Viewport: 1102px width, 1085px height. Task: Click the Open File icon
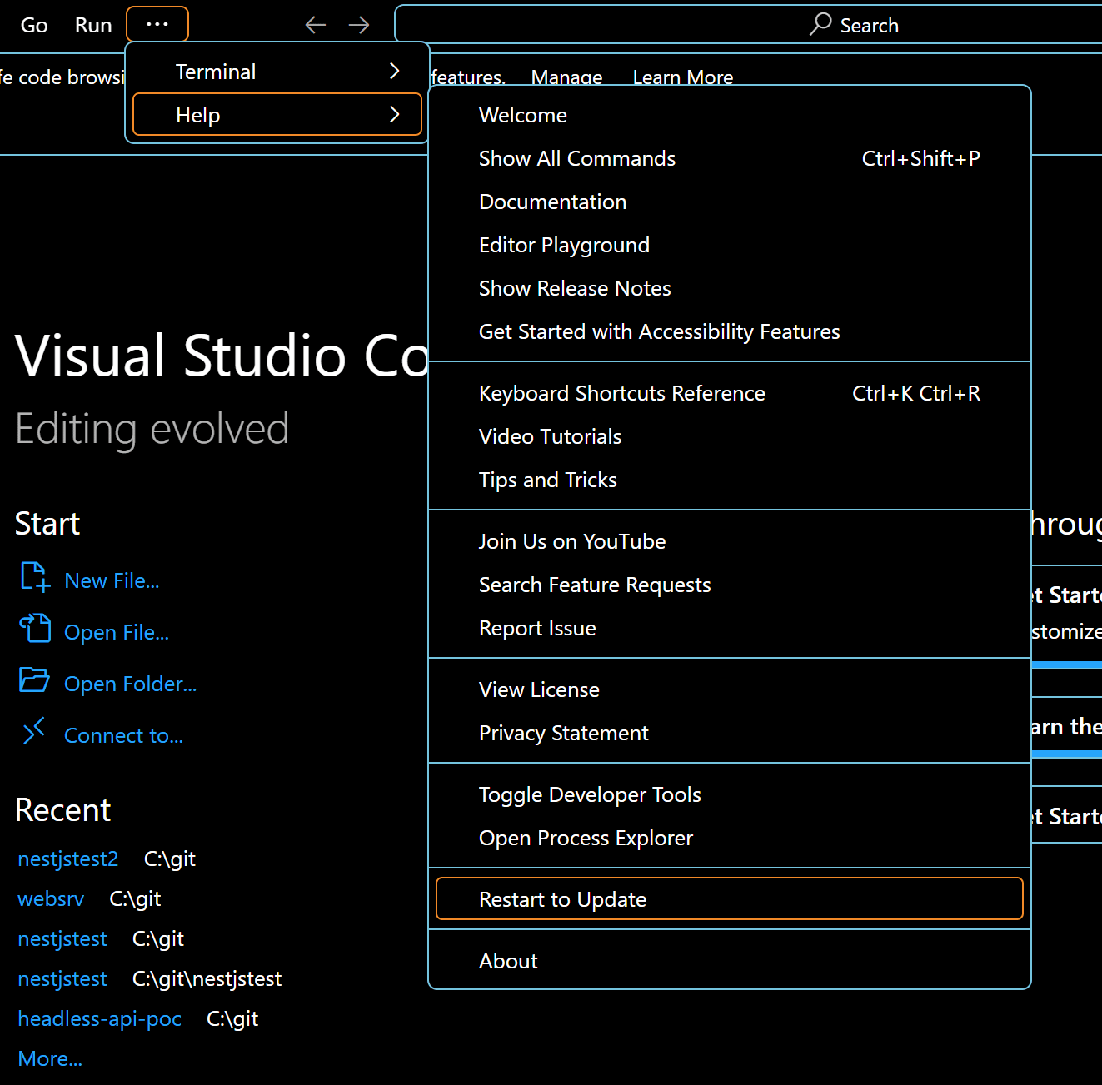[34, 630]
